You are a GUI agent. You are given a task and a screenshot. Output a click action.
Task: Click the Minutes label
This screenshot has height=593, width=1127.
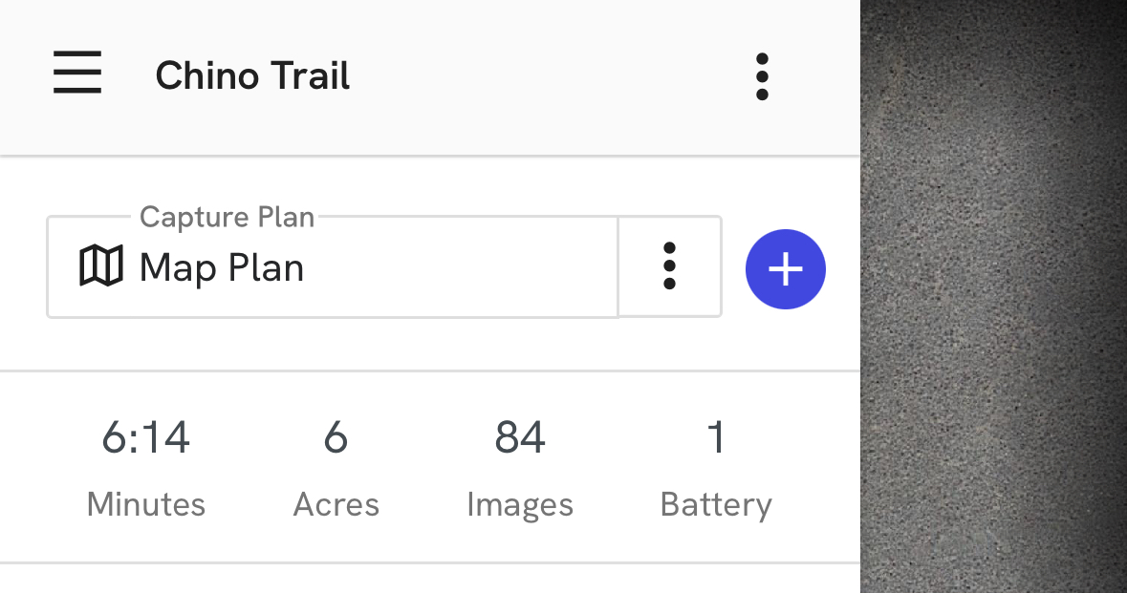pos(145,504)
